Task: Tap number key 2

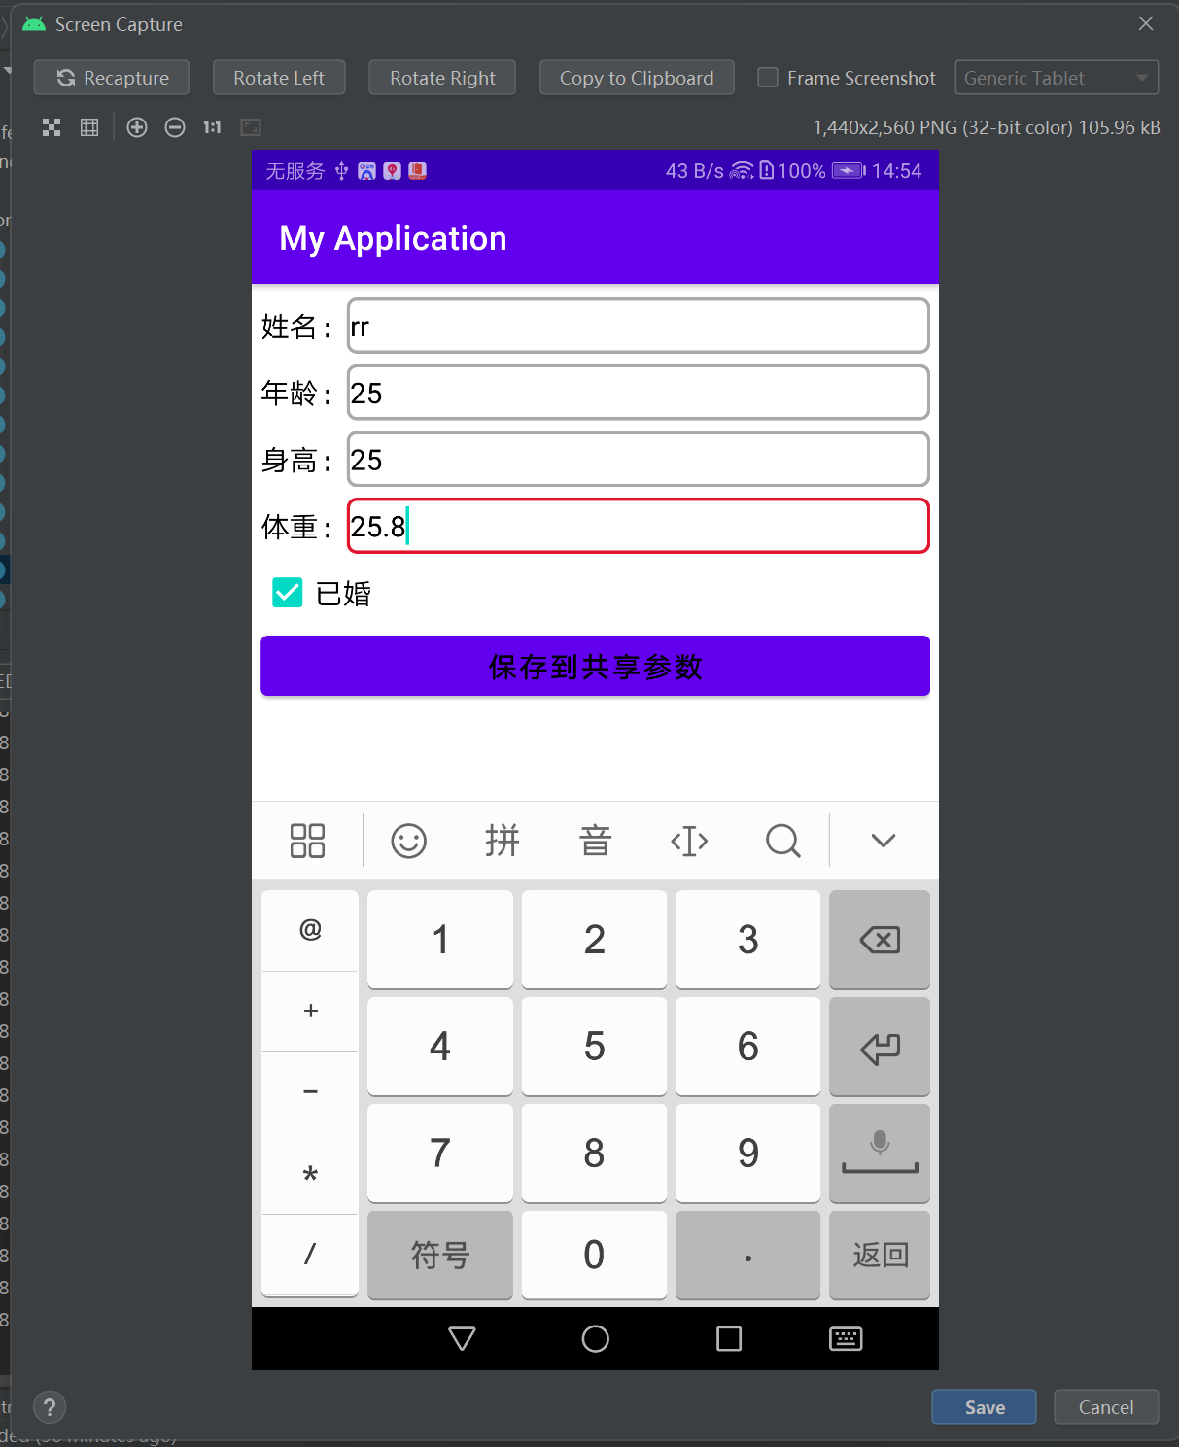Action: [594, 940]
